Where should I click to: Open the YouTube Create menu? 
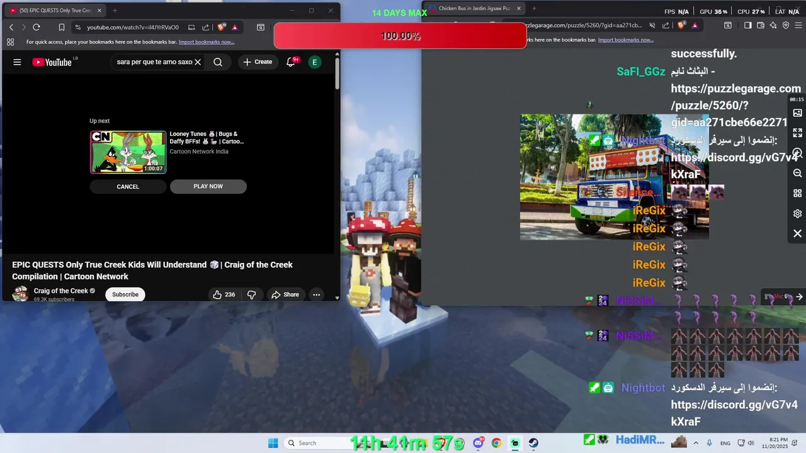258,62
